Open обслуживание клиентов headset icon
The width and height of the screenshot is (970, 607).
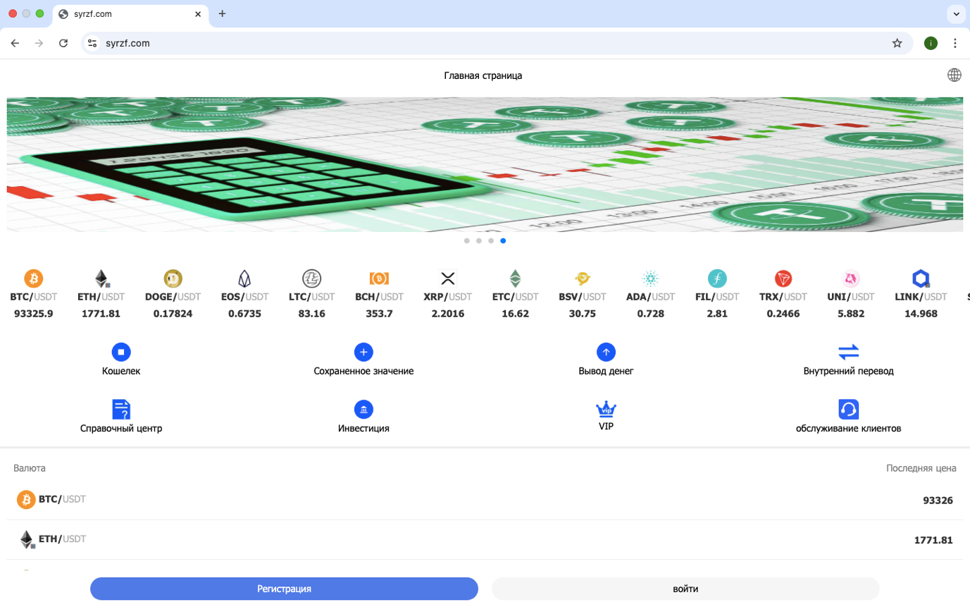point(848,409)
